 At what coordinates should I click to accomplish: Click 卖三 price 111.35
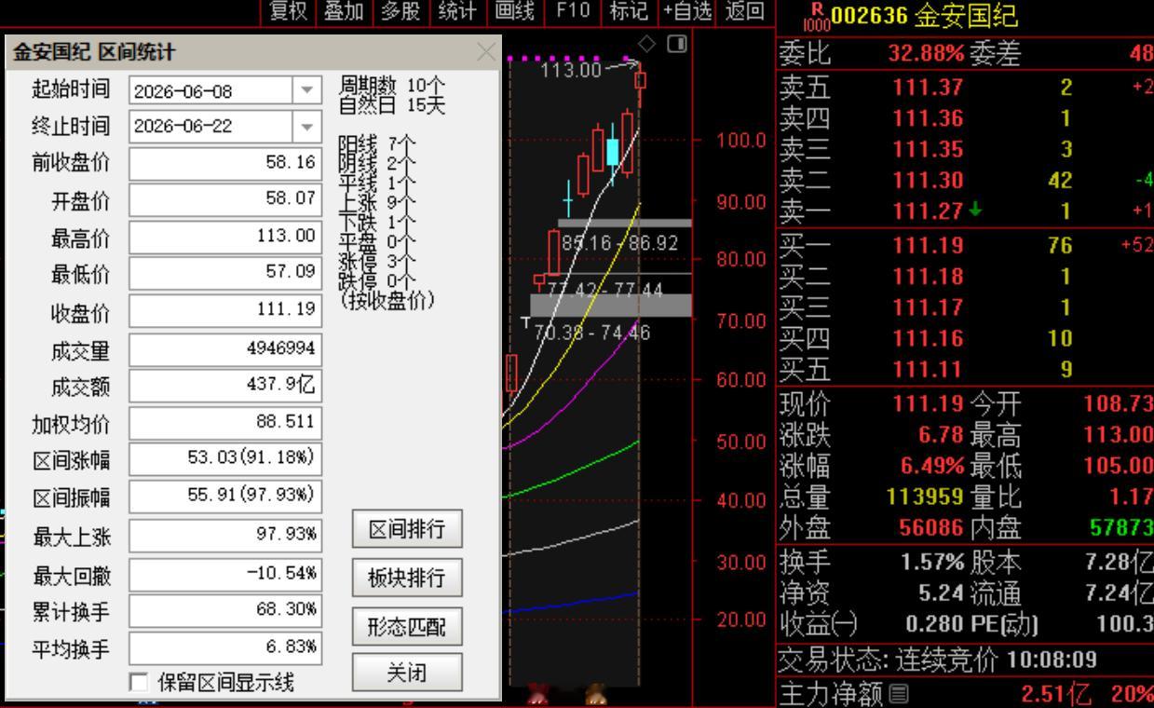928,149
